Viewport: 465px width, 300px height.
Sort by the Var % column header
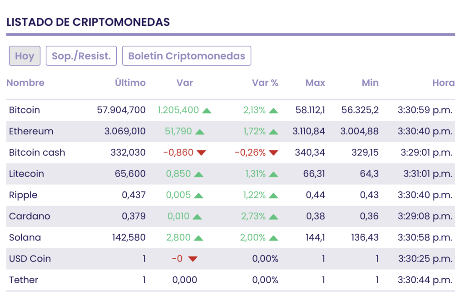[x=265, y=83]
